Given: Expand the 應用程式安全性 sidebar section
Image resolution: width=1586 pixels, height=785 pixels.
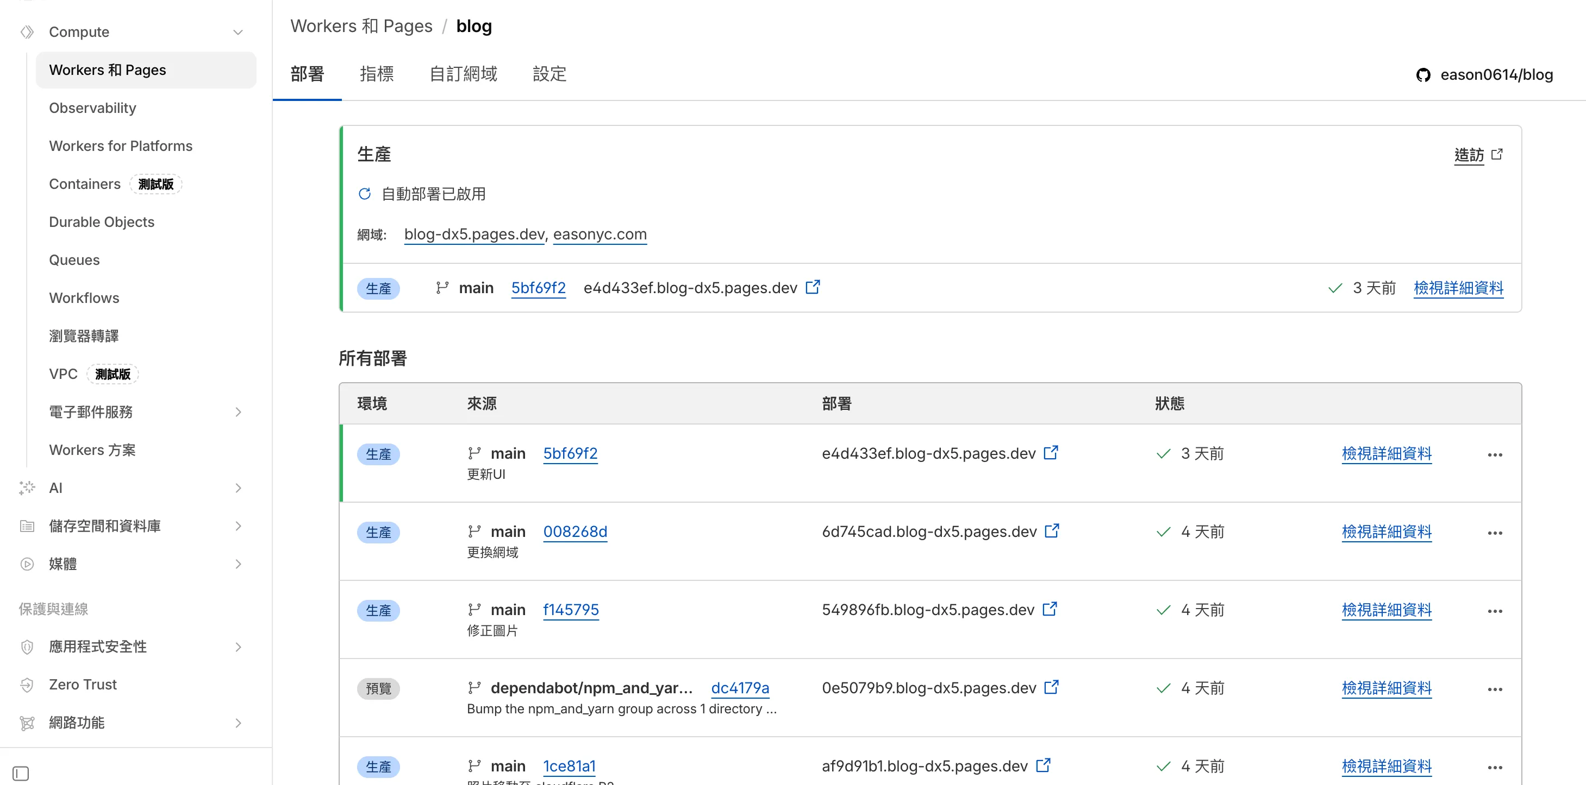Looking at the screenshot, I should tap(238, 647).
